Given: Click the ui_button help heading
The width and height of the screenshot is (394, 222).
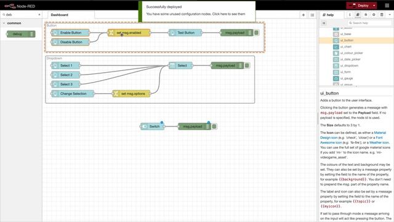Looking at the screenshot, I should [329, 93].
